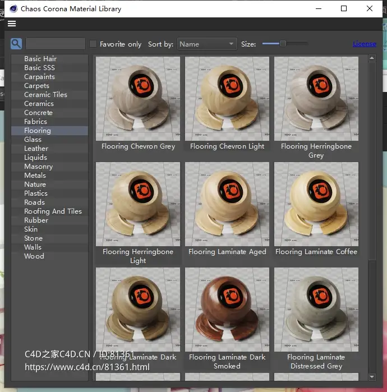Pick the Flooring Laminate Dark Smoked thumbnail
This screenshot has height=392, width=387.
pyautogui.click(x=227, y=310)
